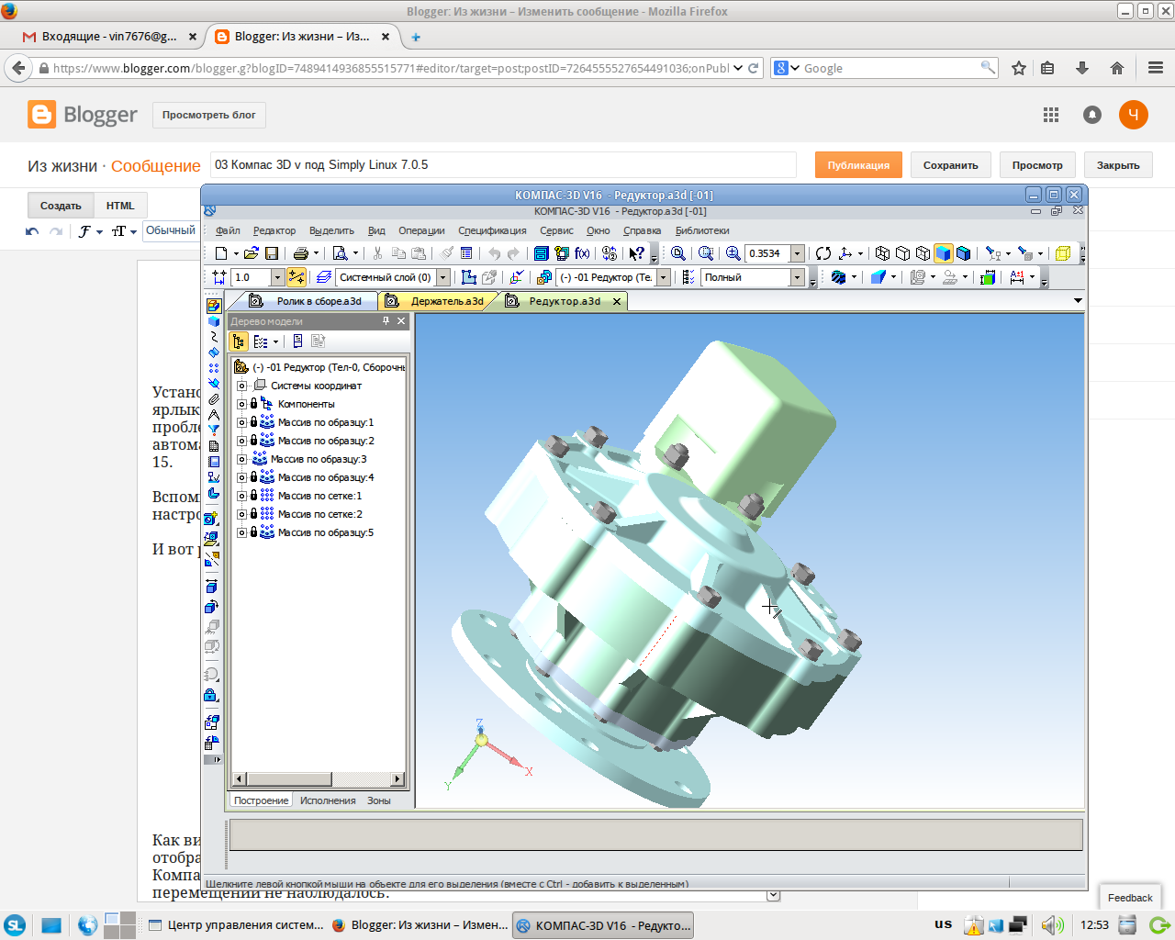Select the wireframe display mode cube
The height and width of the screenshot is (940, 1175).
click(x=882, y=253)
